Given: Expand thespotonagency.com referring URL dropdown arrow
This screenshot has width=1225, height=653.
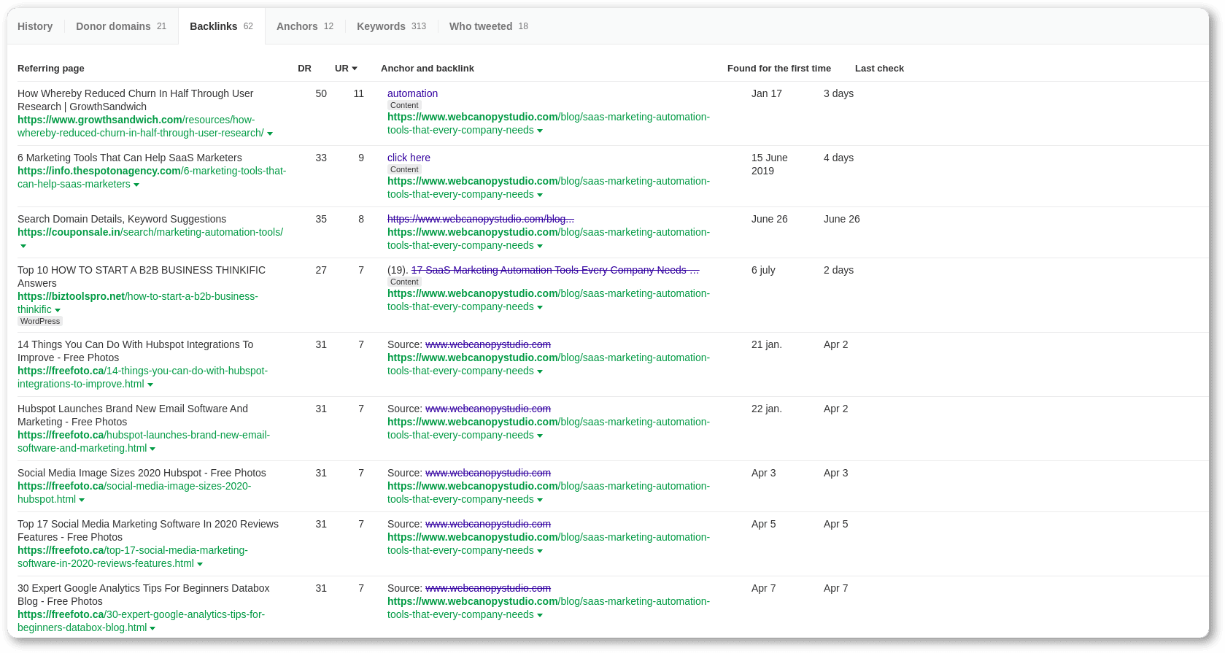Looking at the screenshot, I should (136, 185).
